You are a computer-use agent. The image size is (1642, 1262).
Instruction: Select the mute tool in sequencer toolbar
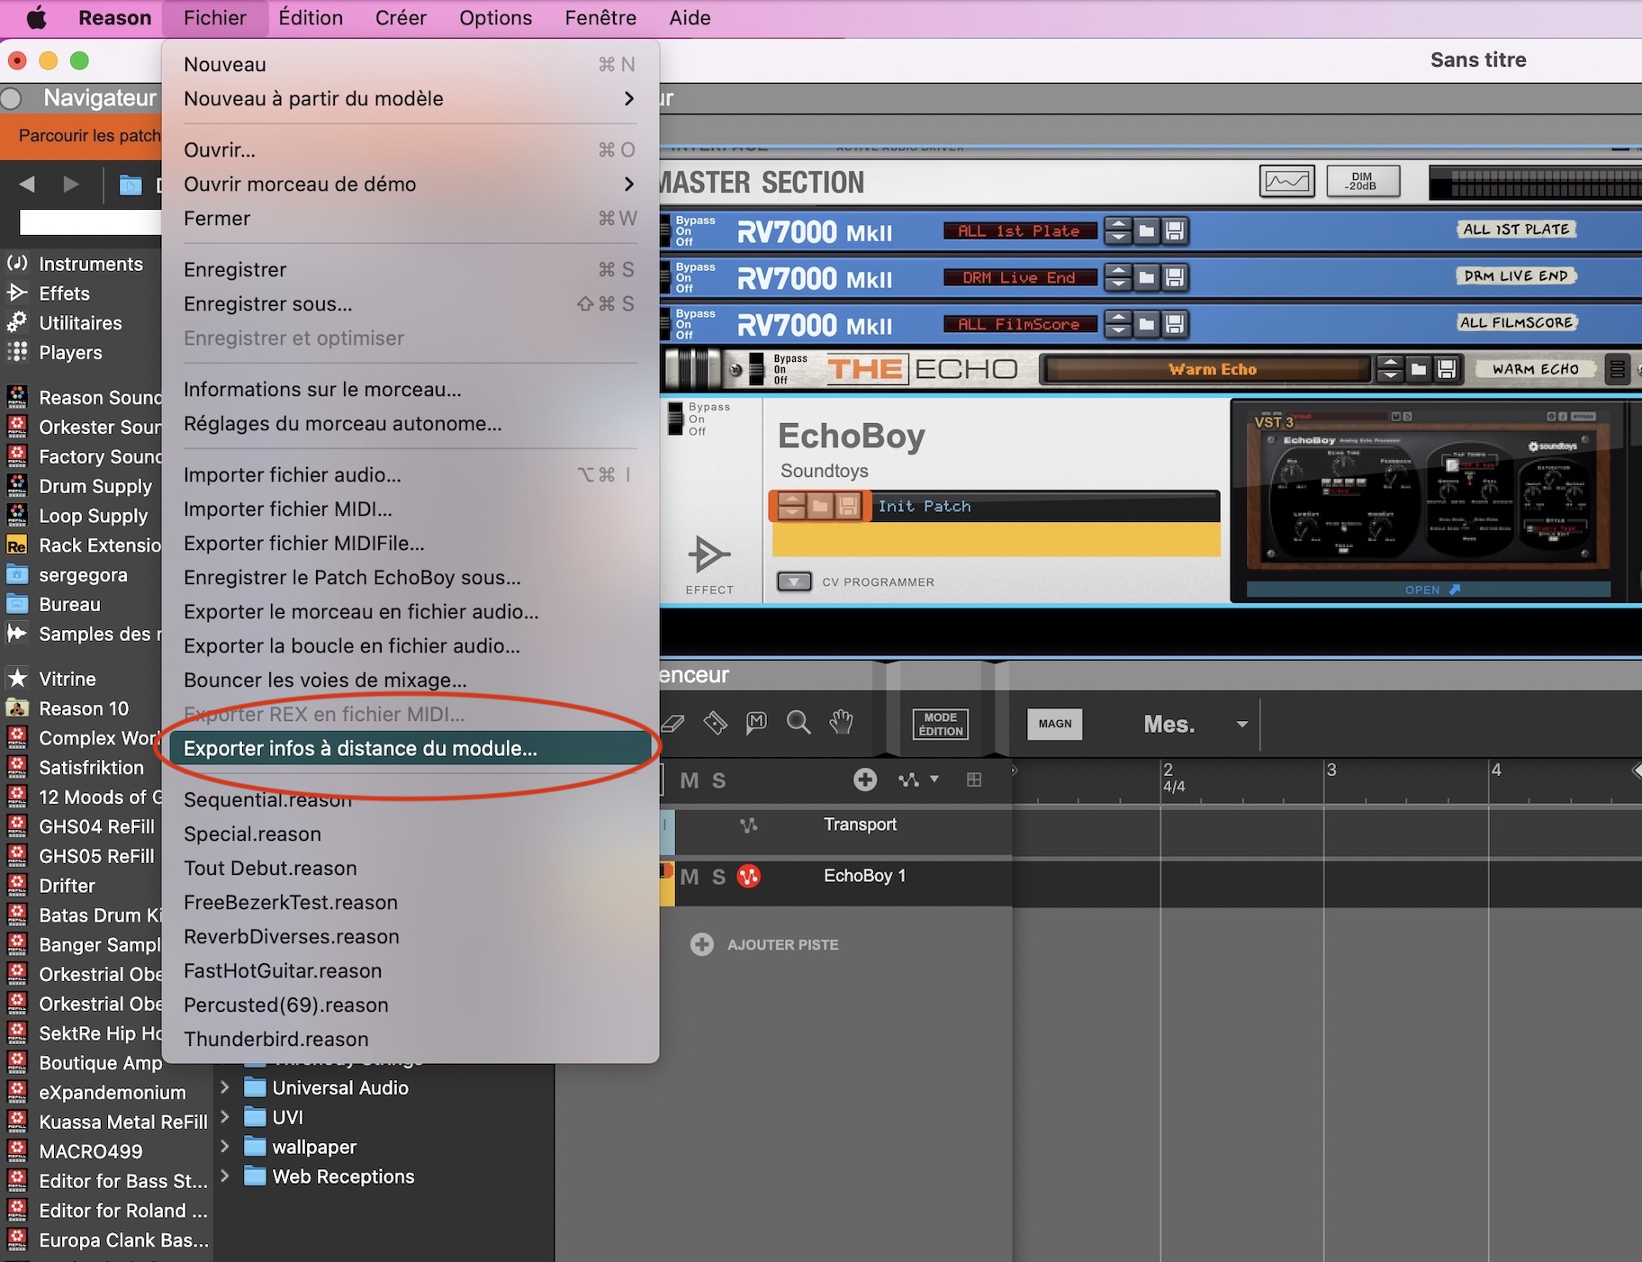[756, 722]
